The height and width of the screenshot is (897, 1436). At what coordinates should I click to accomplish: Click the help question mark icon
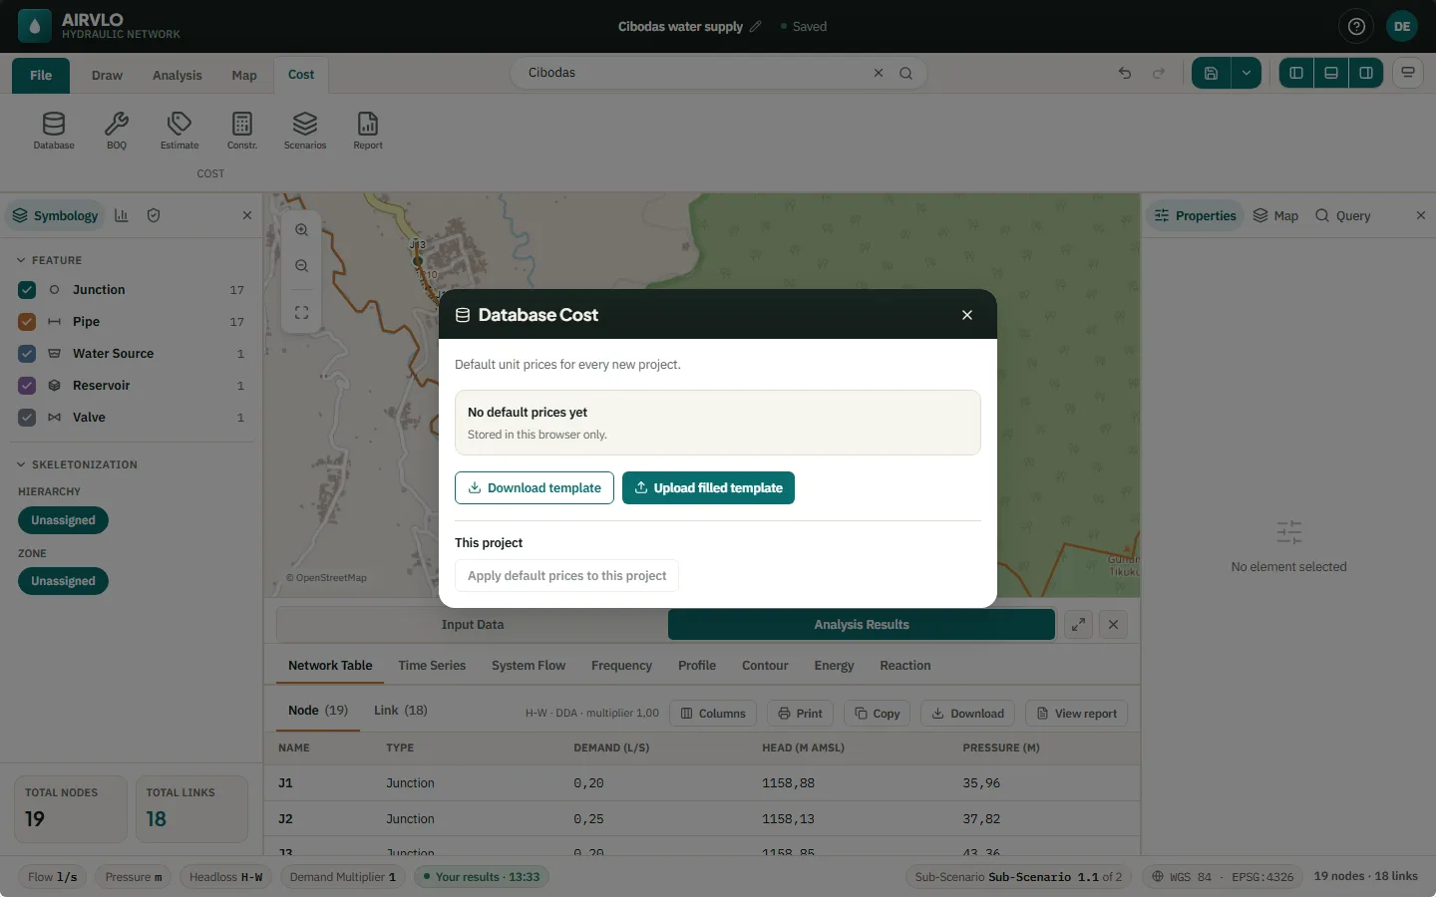point(1356,27)
